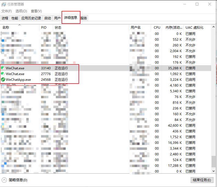Viewport: 217px width, 187px height.
Task: Click memory value 436 K
Action: [177, 131]
